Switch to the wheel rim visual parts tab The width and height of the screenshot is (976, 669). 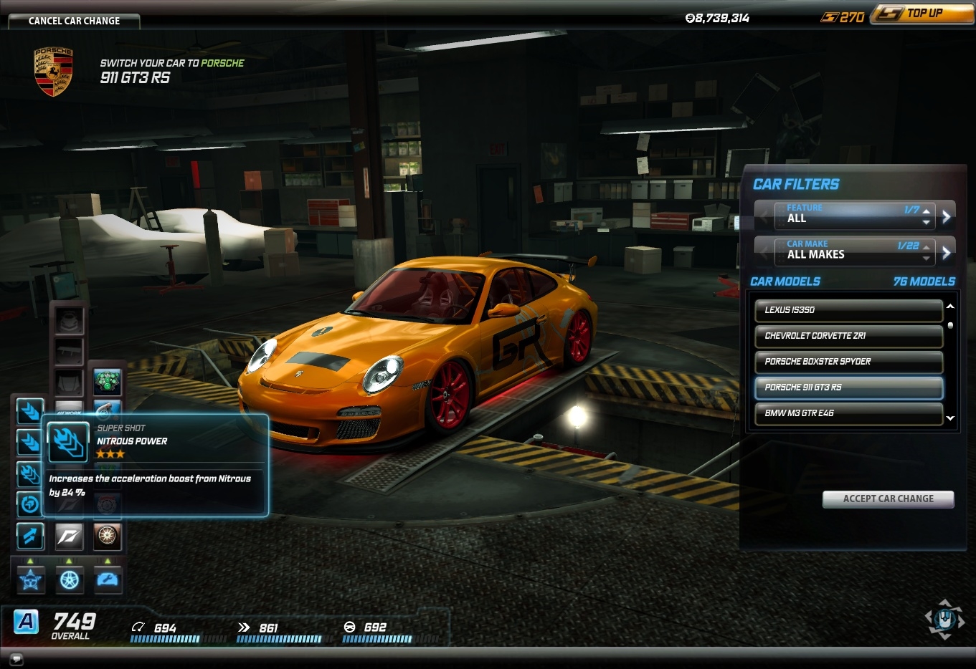pos(70,579)
